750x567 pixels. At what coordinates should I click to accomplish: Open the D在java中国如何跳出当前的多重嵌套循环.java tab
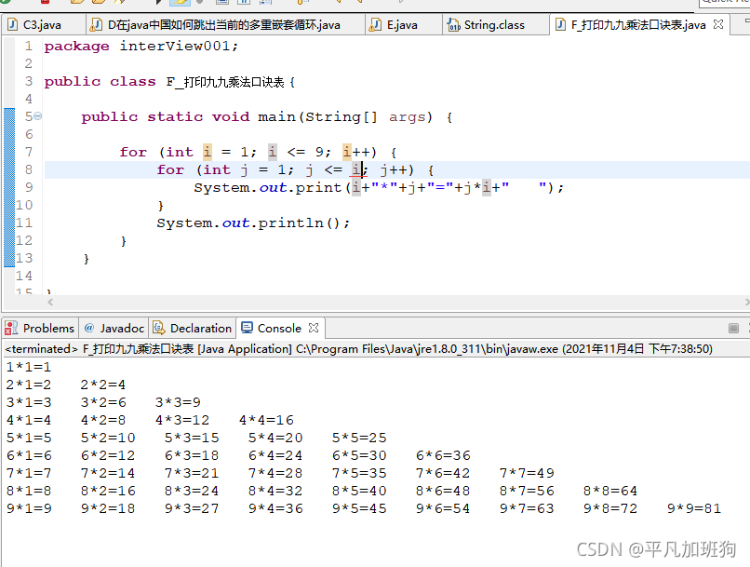click(224, 25)
